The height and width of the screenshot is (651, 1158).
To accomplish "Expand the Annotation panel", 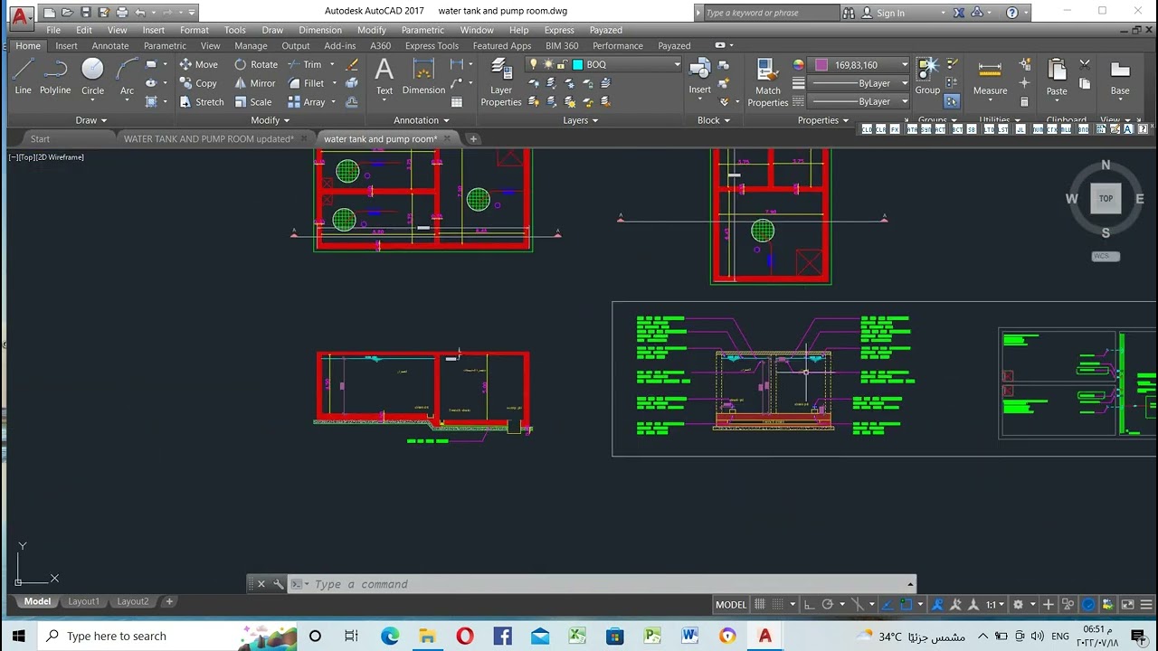I will point(421,120).
